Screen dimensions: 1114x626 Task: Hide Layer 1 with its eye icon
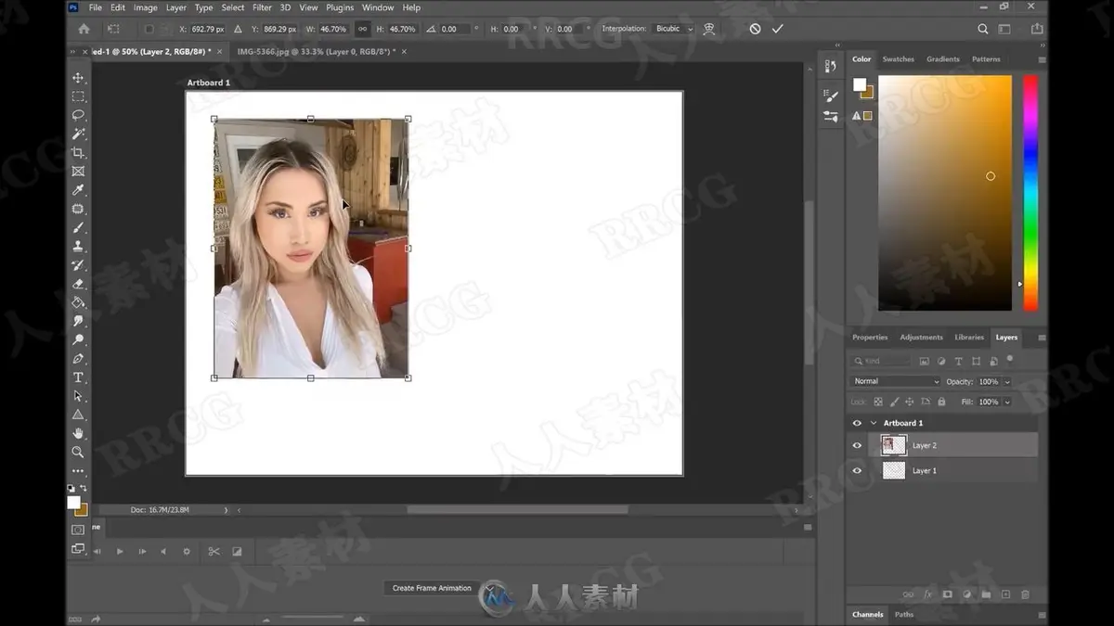857,470
